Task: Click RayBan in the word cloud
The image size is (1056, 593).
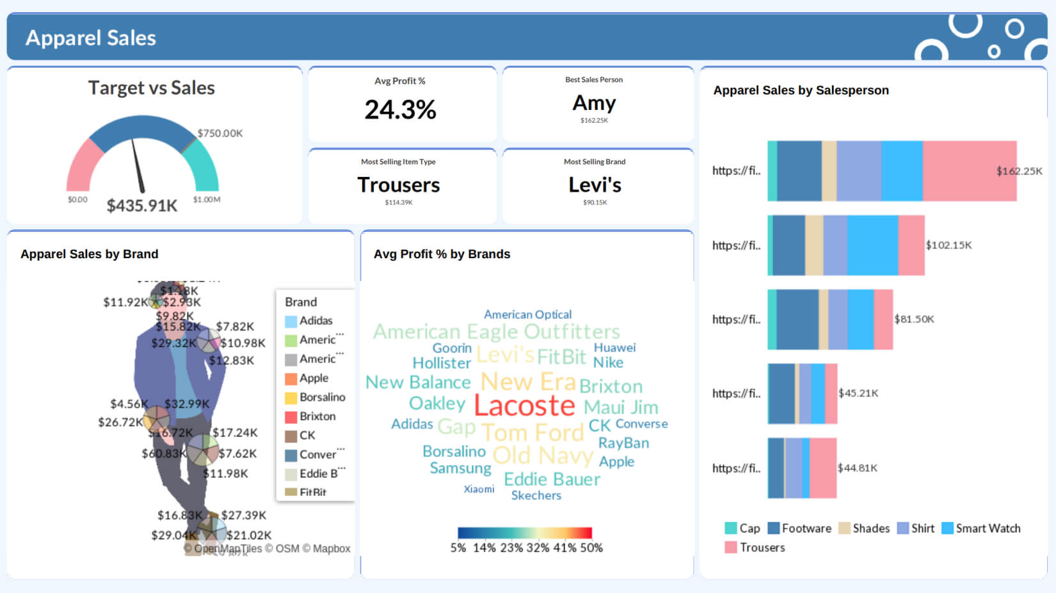Action: (x=623, y=443)
